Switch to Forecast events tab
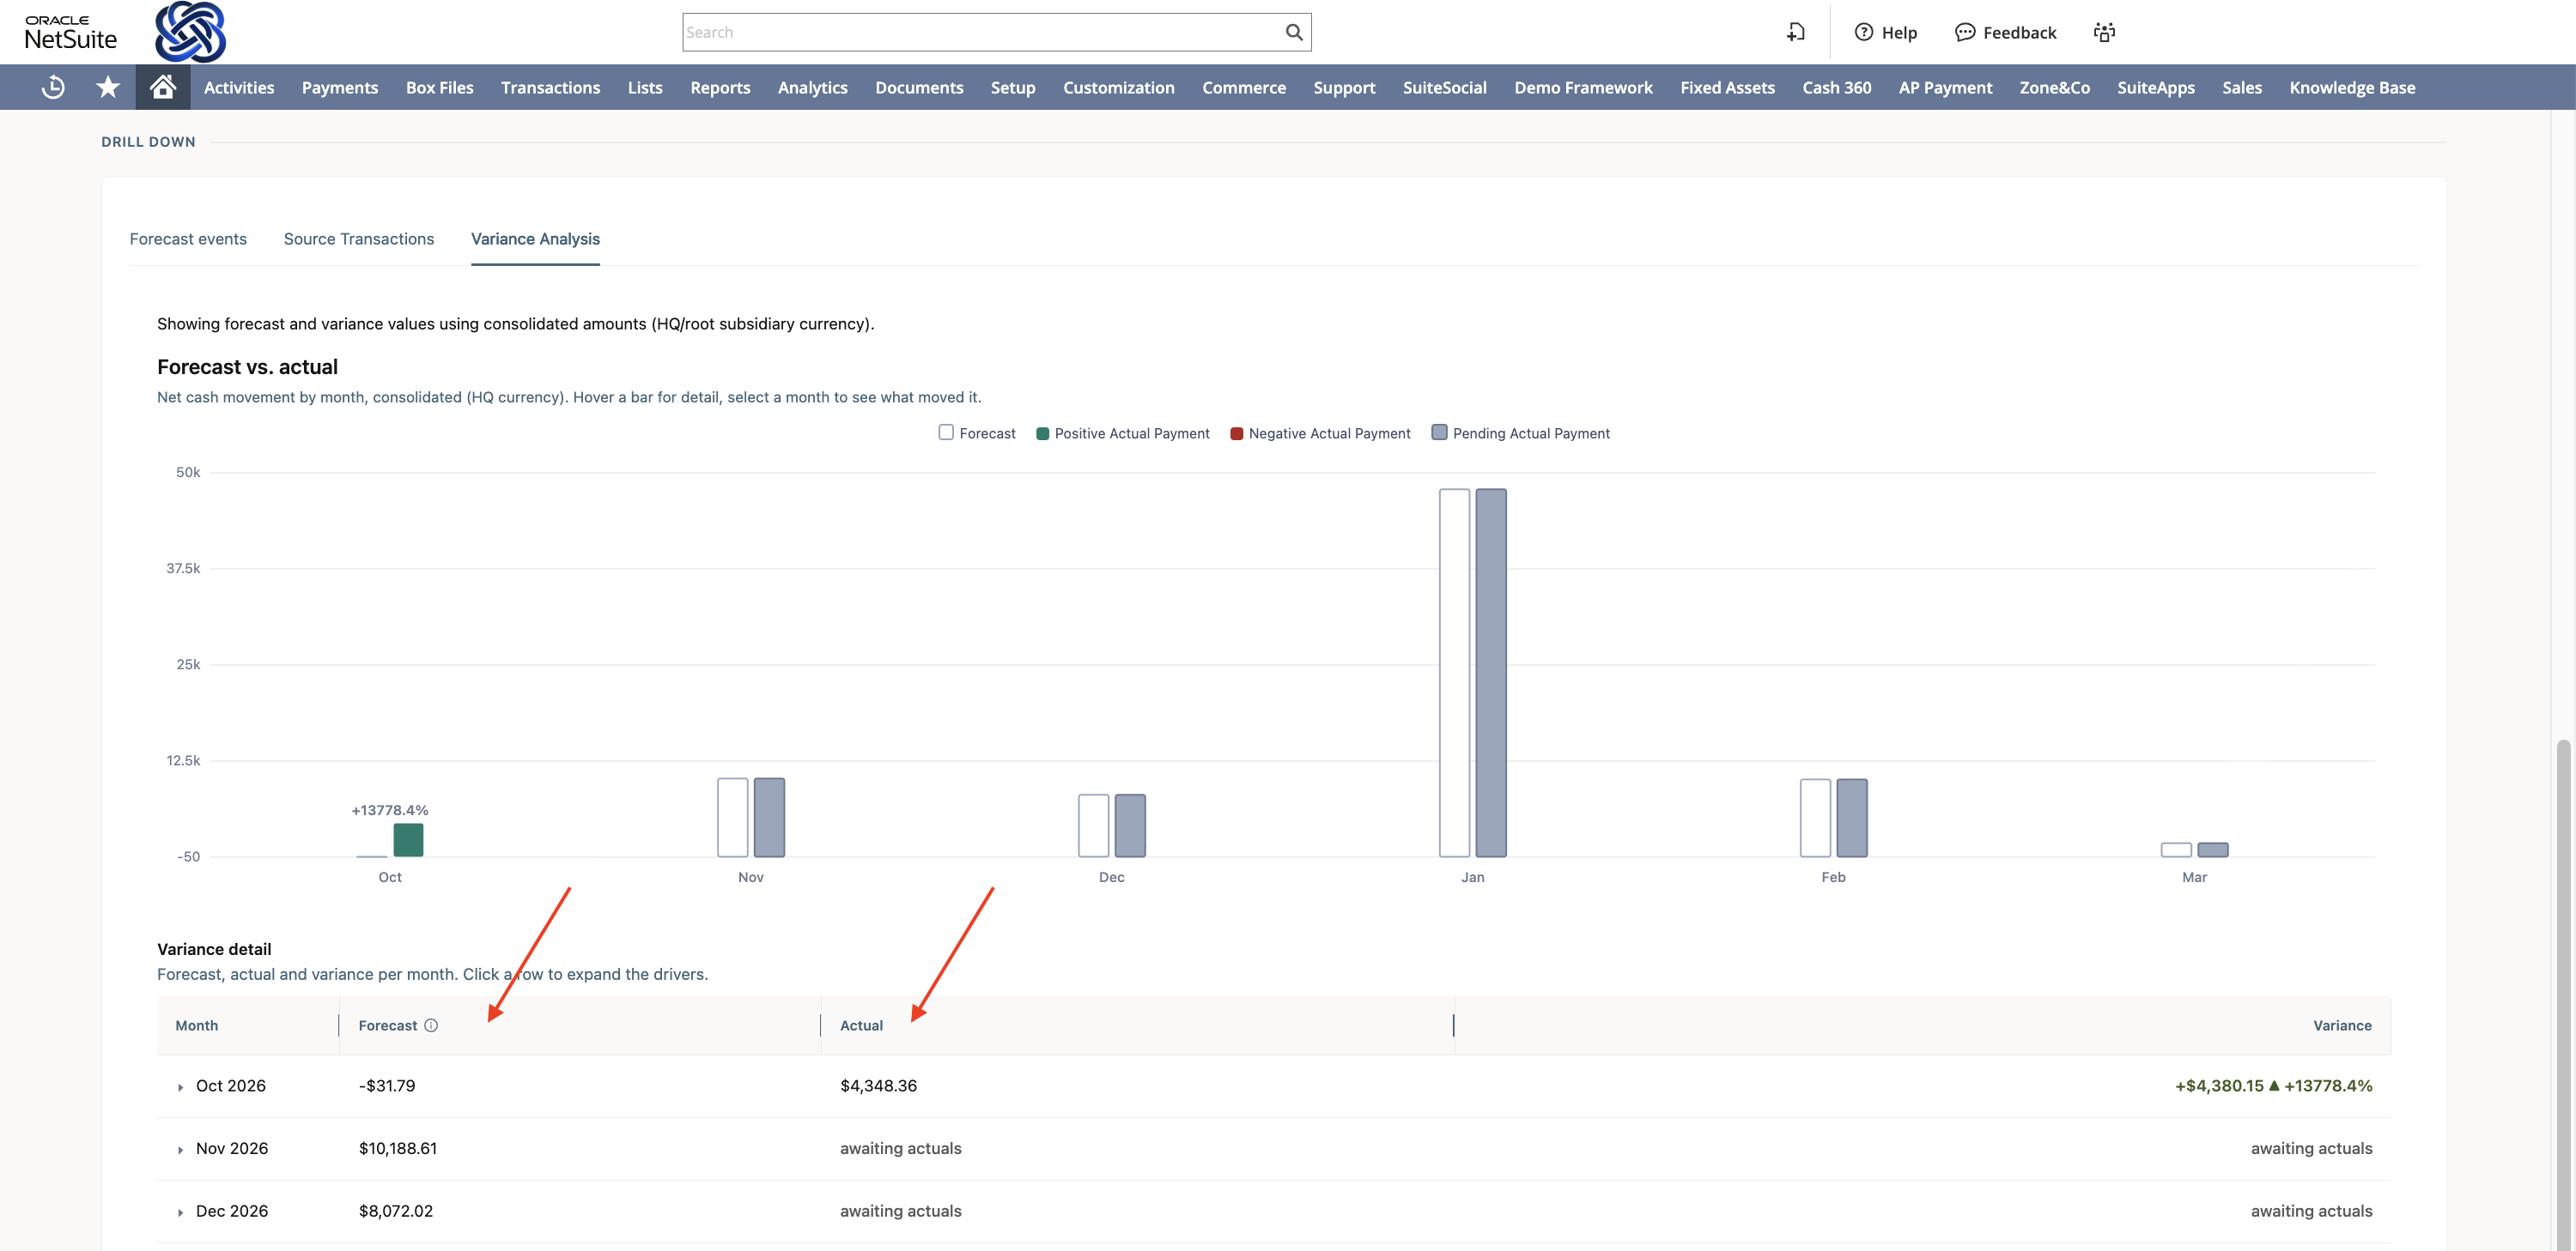This screenshot has height=1251, width=2576. coord(188,239)
